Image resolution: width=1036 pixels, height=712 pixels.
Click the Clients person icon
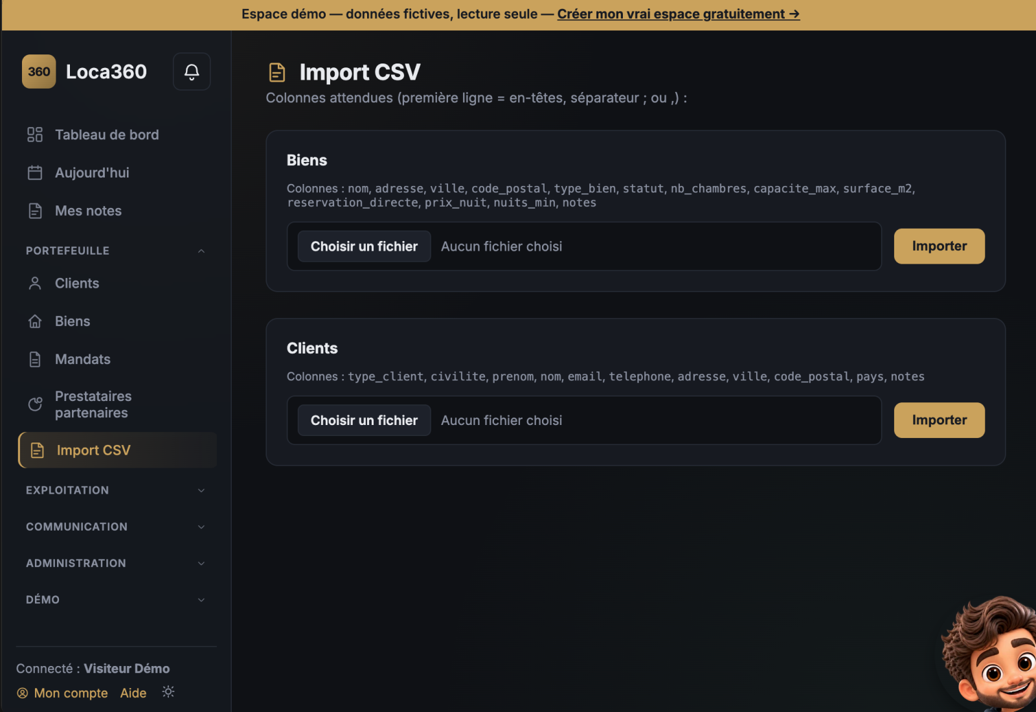point(35,283)
